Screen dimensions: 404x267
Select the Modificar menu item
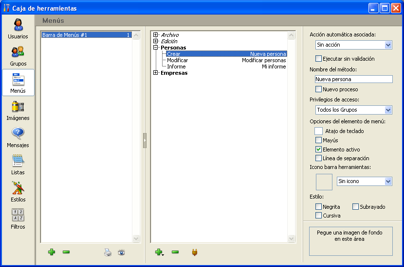point(177,60)
